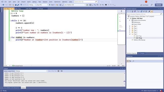164x92 pixels.
Task: Click the green Start play icon
Action: click(50, 5)
